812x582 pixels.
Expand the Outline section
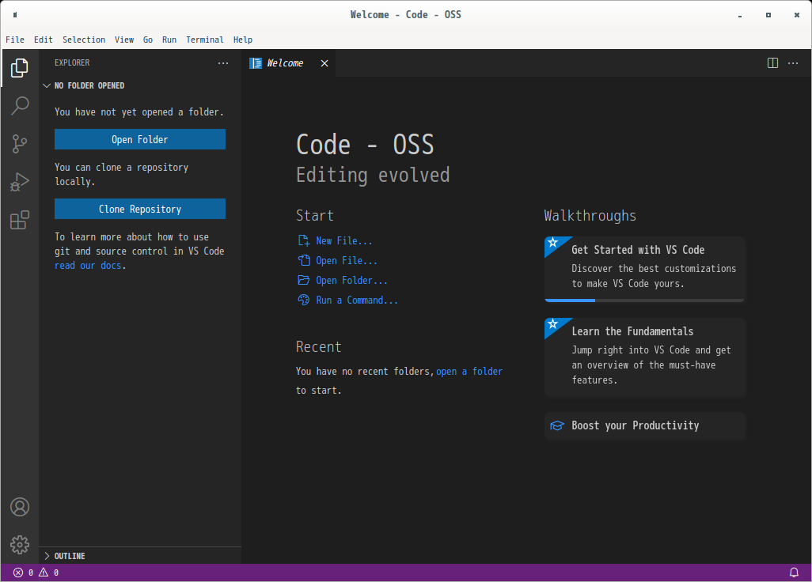pyautogui.click(x=140, y=556)
